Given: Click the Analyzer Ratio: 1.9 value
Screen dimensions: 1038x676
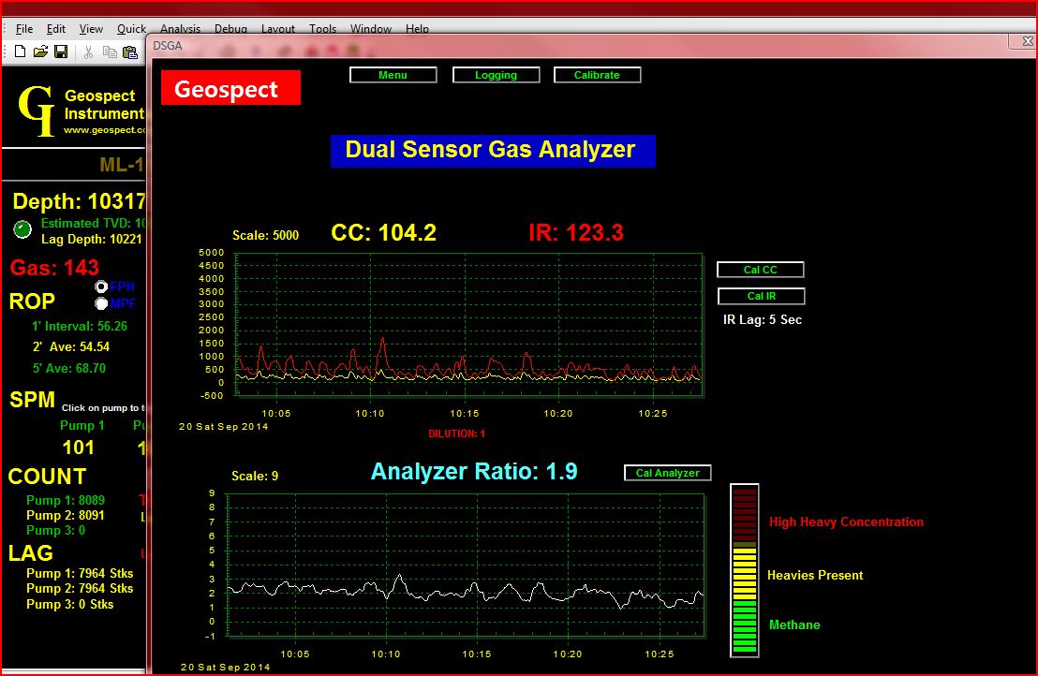Looking at the screenshot, I should (474, 471).
